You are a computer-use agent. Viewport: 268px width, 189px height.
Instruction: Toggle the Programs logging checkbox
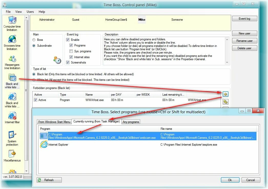click(71, 45)
